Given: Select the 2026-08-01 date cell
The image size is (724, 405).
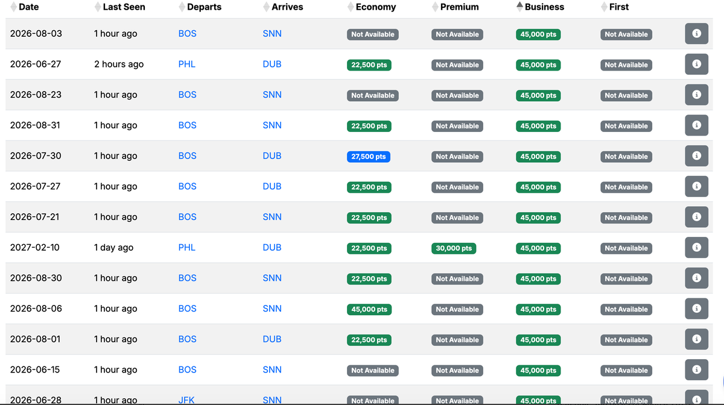Looking at the screenshot, I should pos(36,339).
